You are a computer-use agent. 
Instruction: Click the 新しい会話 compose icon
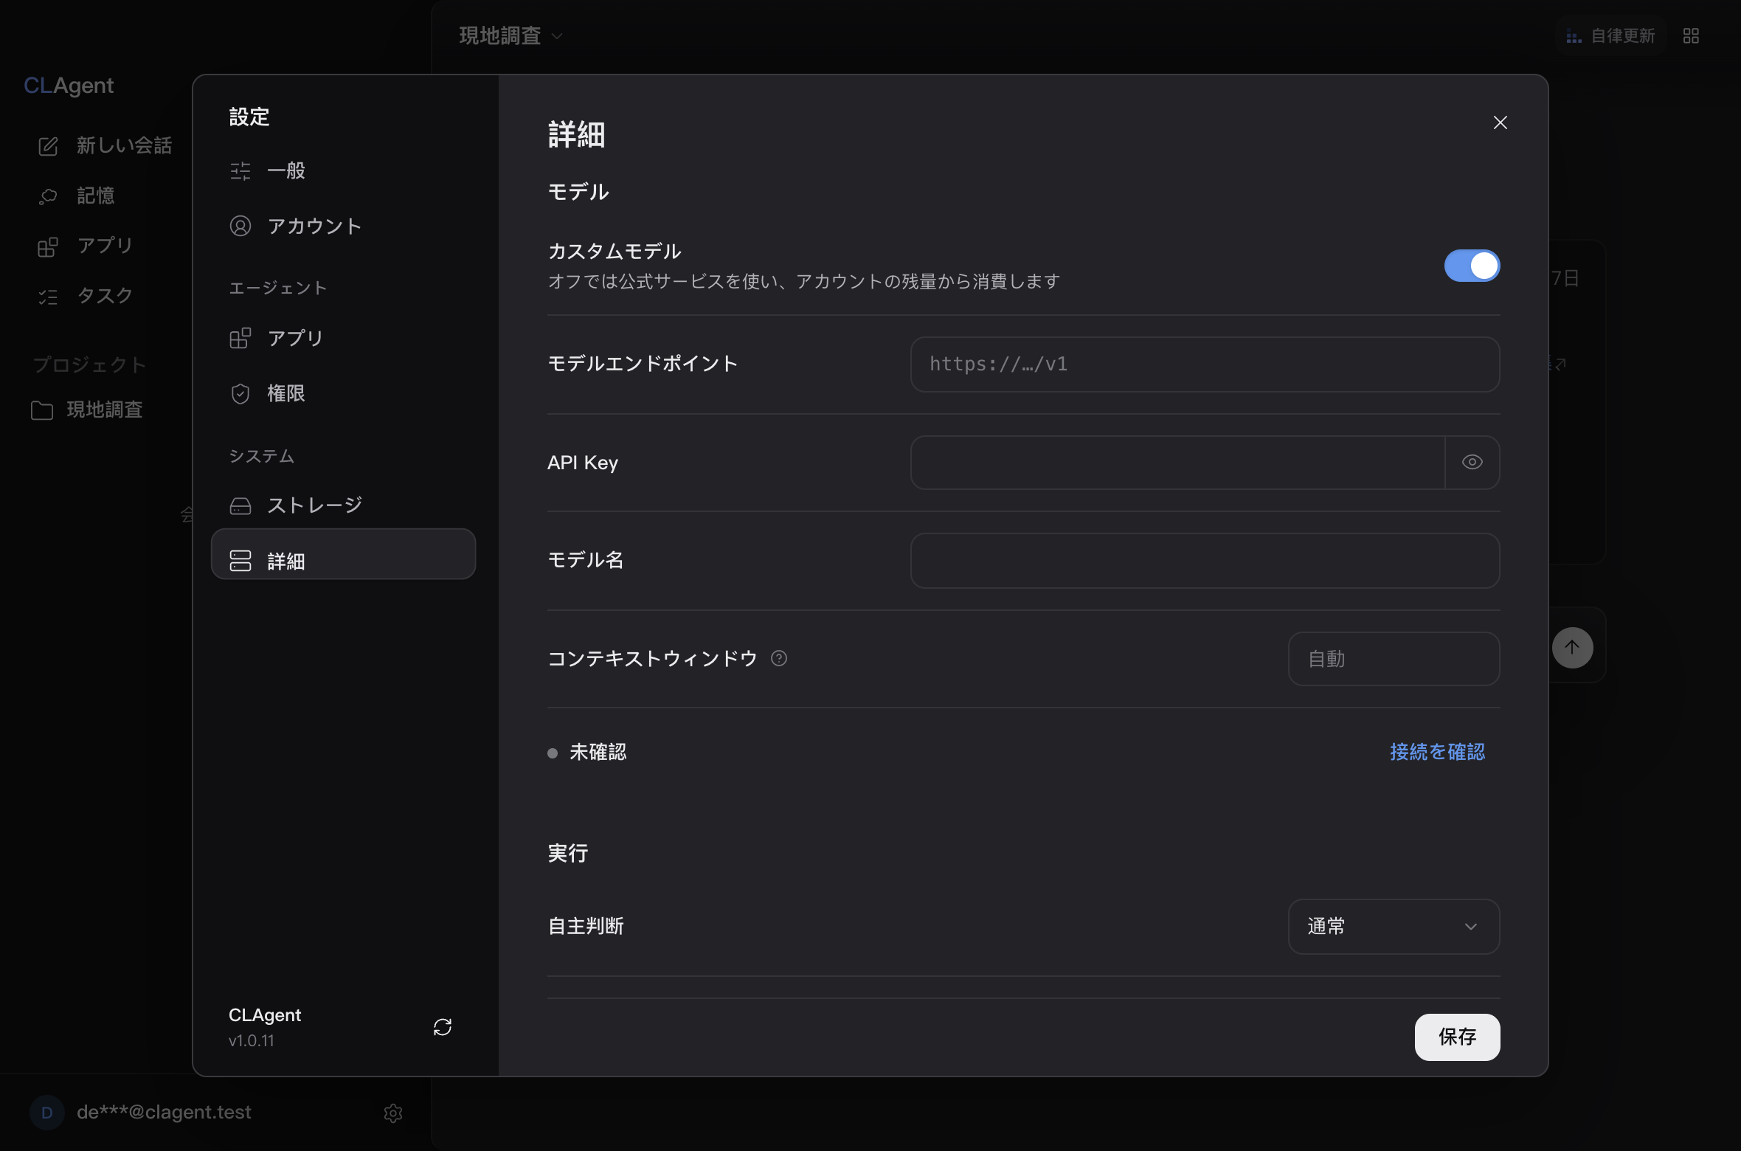pos(48,146)
